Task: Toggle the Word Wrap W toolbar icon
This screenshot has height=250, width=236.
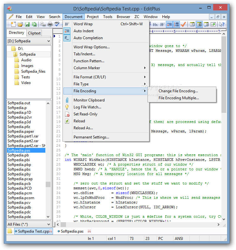Action: [x=162, y=24]
